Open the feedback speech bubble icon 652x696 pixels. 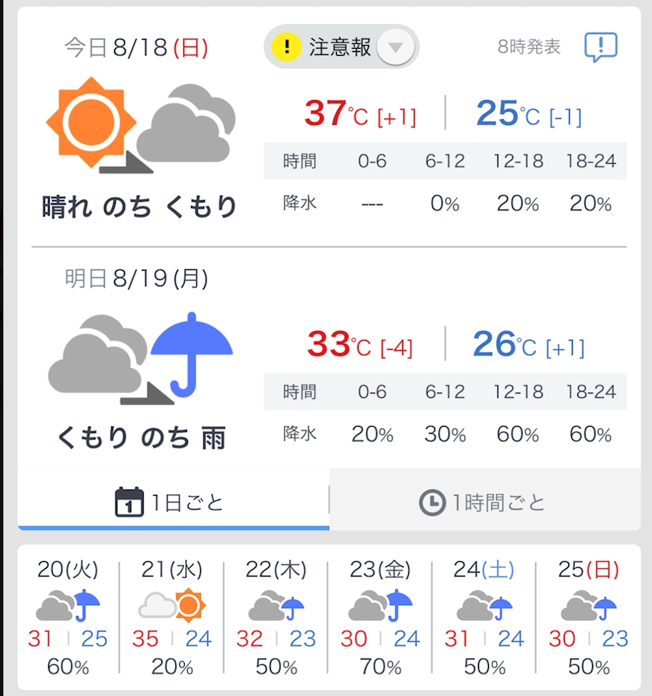pyautogui.click(x=601, y=47)
